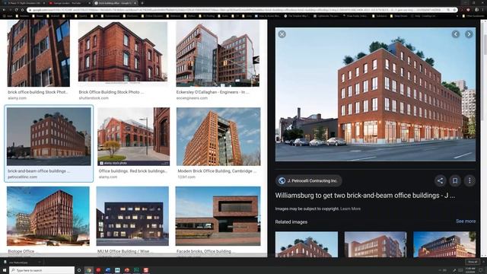Open downloaded file item in downloads bar
This screenshot has height=274, width=487.
pos(18,262)
